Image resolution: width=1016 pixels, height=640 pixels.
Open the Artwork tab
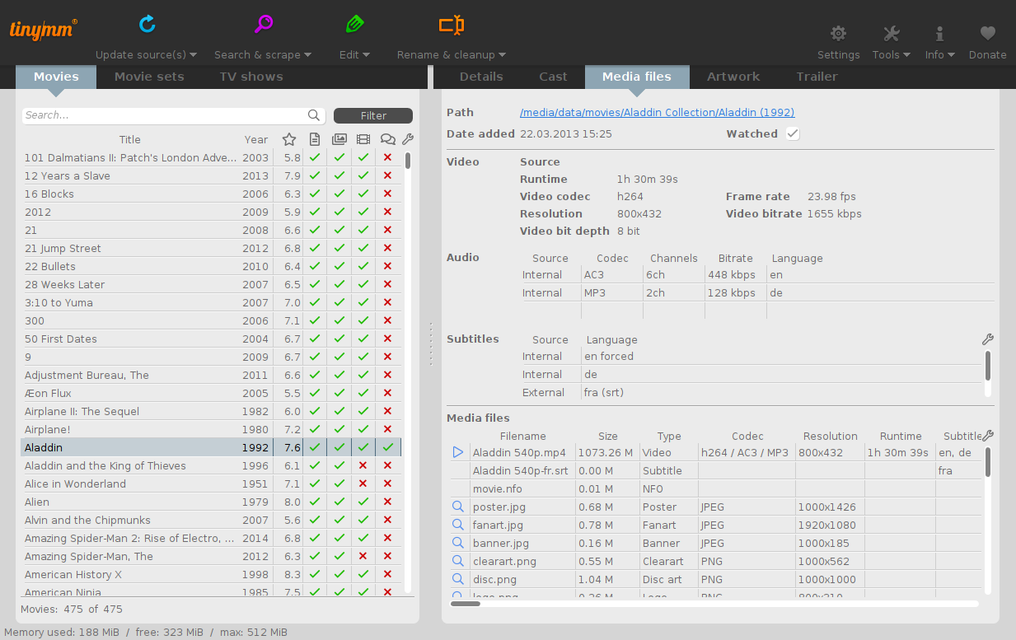[x=733, y=77]
